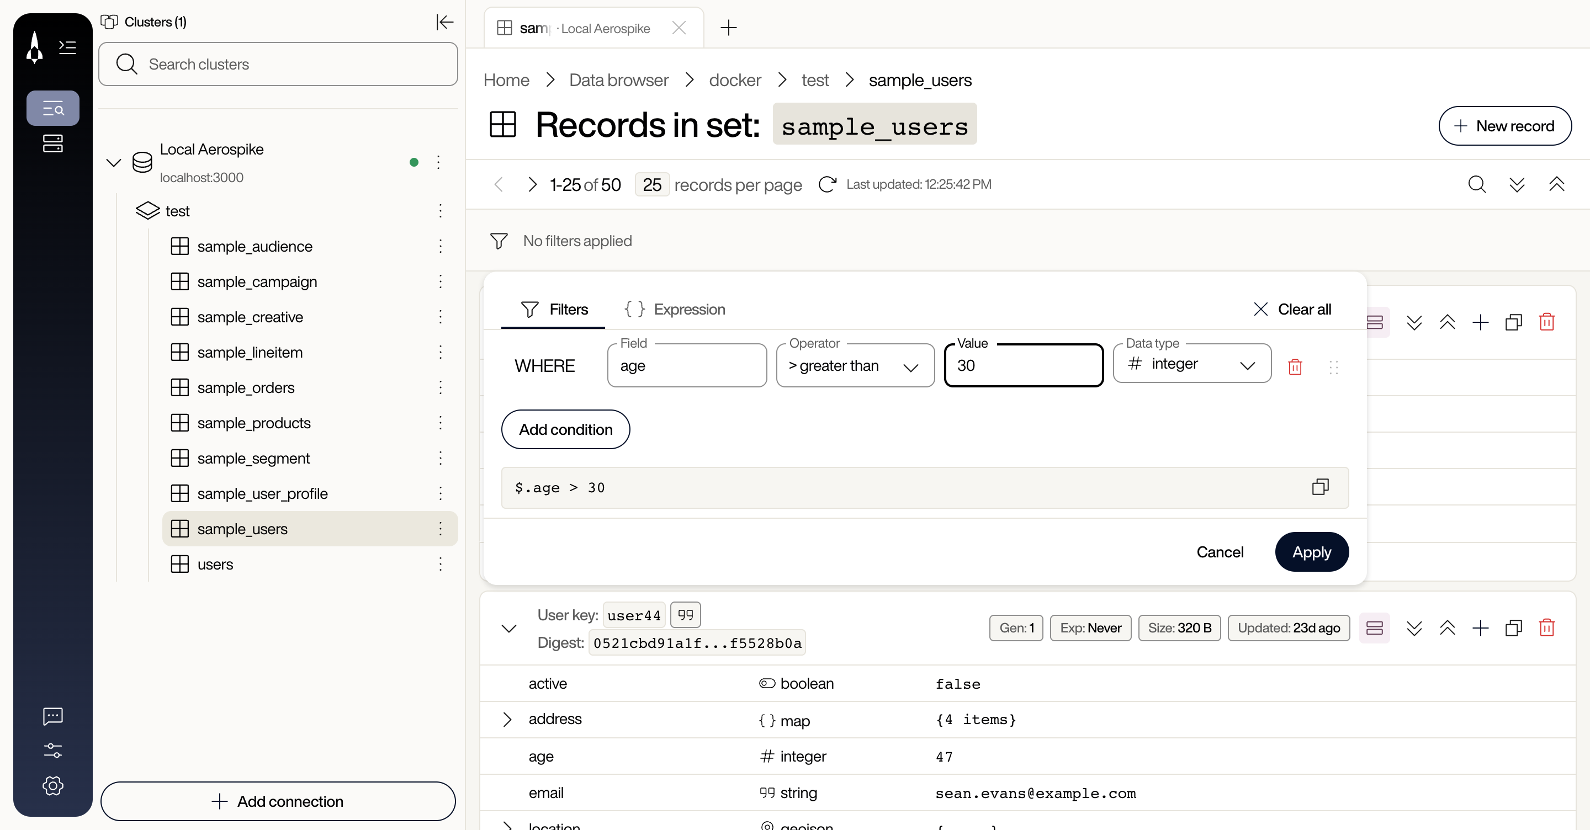Open Data browser breadcrumb link
Image resolution: width=1590 pixels, height=830 pixels.
(618, 80)
